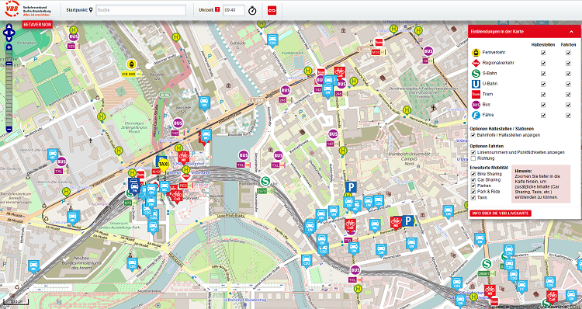Toggle the Bike Sharing checkbox
Image resolution: width=582 pixels, height=309 pixels.
point(473,174)
